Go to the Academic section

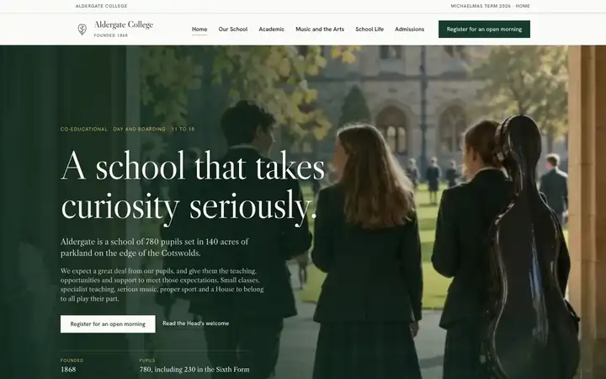tap(272, 29)
